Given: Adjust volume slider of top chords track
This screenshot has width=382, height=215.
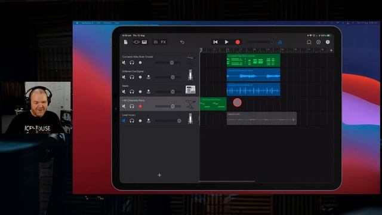Looking at the screenshot, I should [x=168, y=63].
